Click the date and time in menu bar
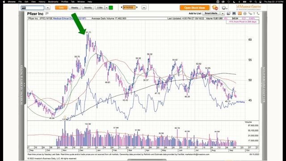 [x=274, y=2]
